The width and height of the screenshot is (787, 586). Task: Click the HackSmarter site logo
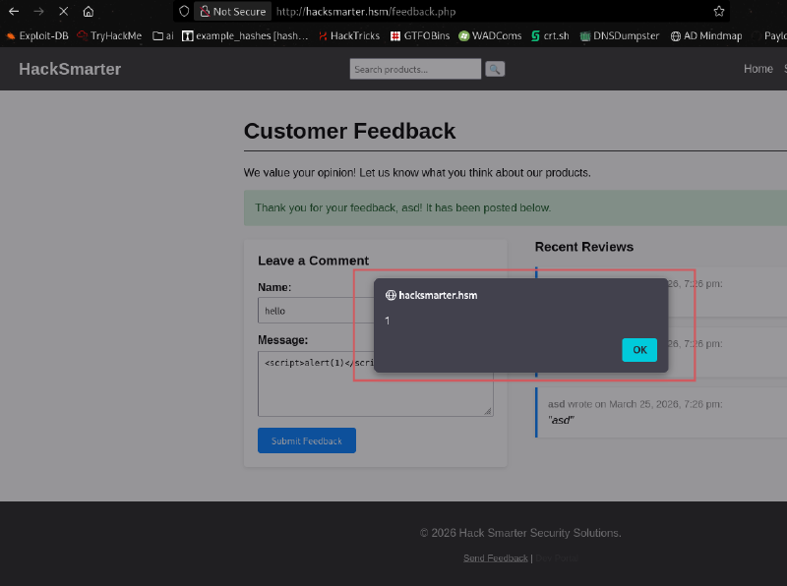70,69
